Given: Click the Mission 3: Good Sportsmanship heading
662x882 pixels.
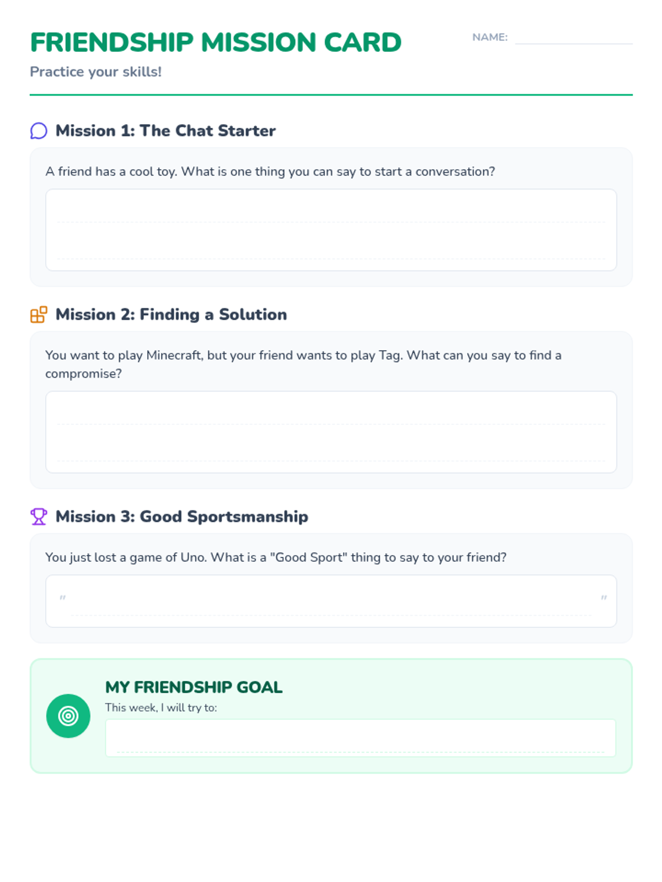Looking at the screenshot, I should coord(182,517).
